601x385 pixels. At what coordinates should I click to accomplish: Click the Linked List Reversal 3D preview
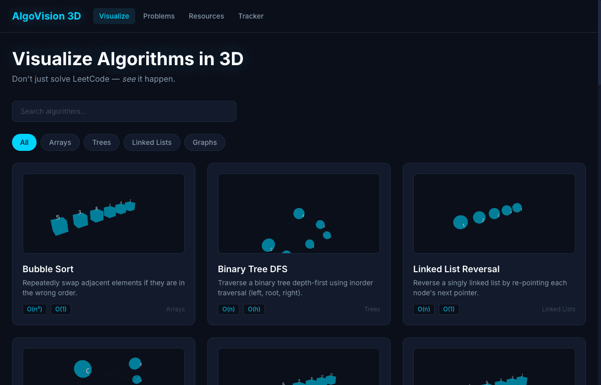[494, 213]
